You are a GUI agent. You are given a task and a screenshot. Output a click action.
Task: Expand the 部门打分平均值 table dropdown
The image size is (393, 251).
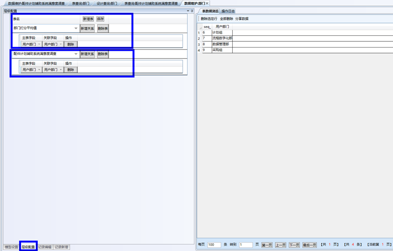tap(76, 28)
